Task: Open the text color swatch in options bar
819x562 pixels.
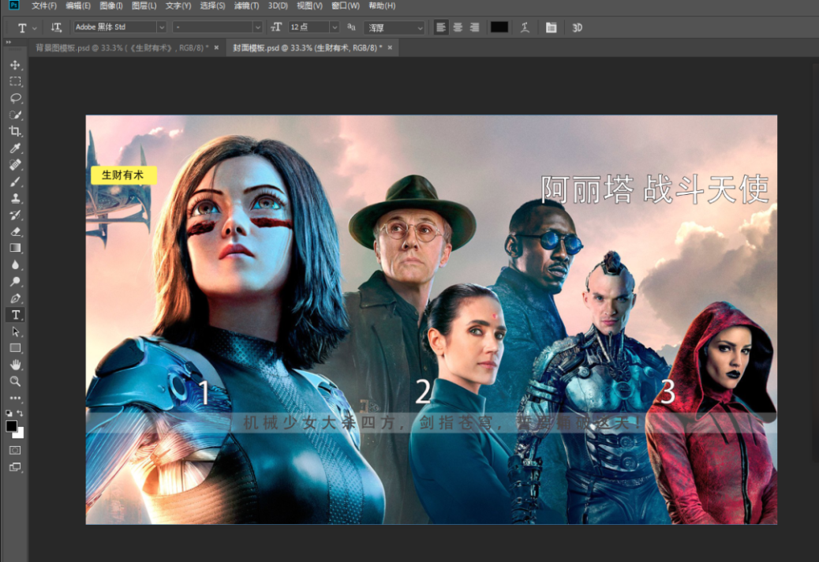Action: [x=499, y=27]
